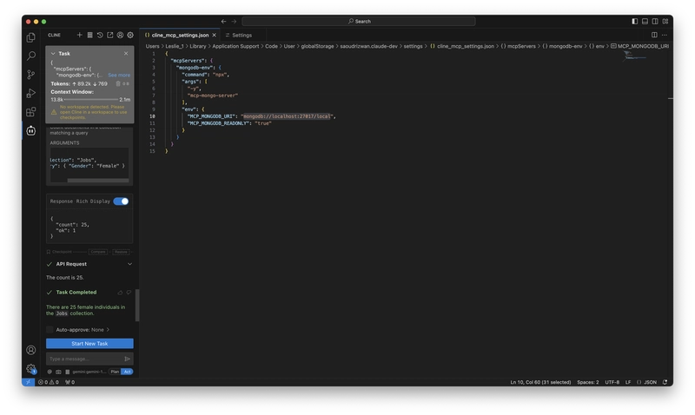Collapse the Task header chevron
This screenshot has width=695, height=415.
tap(53, 54)
